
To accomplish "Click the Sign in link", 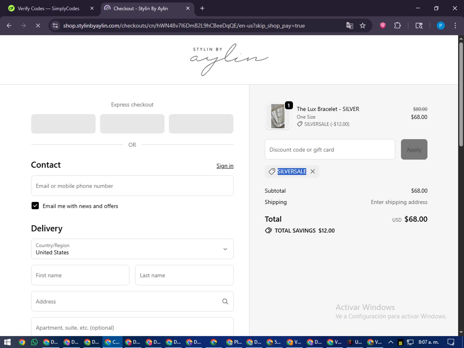I will pos(225,166).
